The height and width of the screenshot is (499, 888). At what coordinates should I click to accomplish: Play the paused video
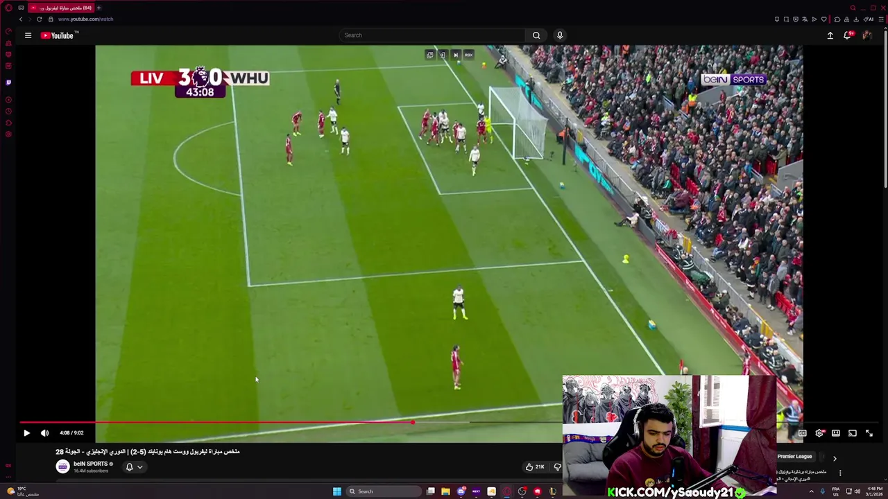coord(26,433)
